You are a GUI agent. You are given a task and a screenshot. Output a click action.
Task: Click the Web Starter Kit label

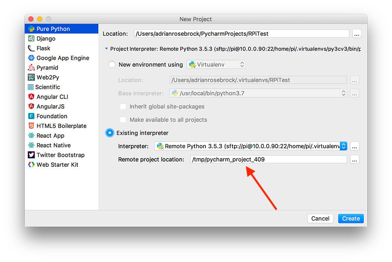coord(58,165)
